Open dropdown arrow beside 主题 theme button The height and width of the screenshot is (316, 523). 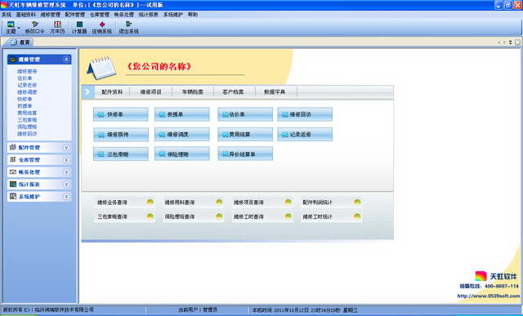19,27
